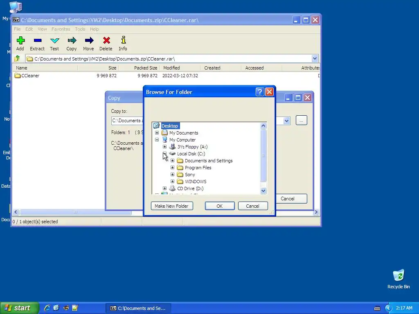Expand the WINDOWS tree node

pyautogui.click(x=172, y=181)
